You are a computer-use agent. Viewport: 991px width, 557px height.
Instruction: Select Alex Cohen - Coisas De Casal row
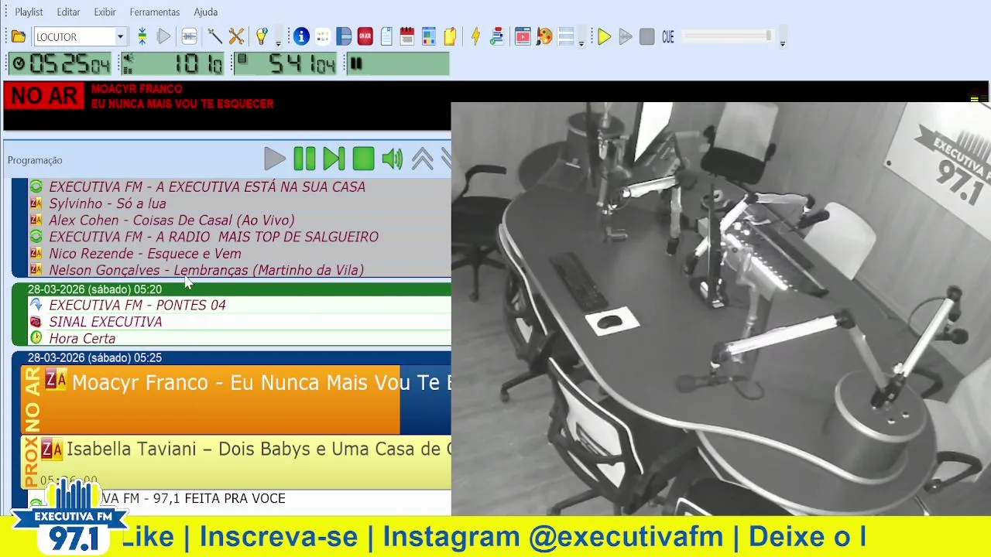[238, 220]
